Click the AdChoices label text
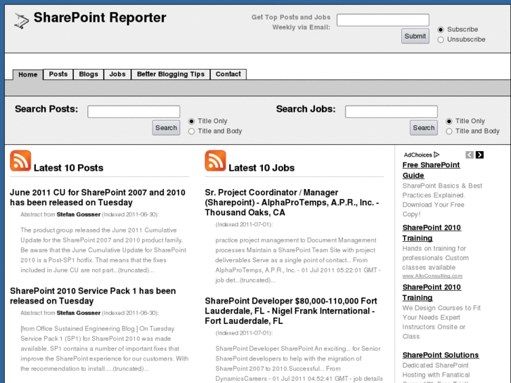The image size is (511, 383). (x=418, y=155)
